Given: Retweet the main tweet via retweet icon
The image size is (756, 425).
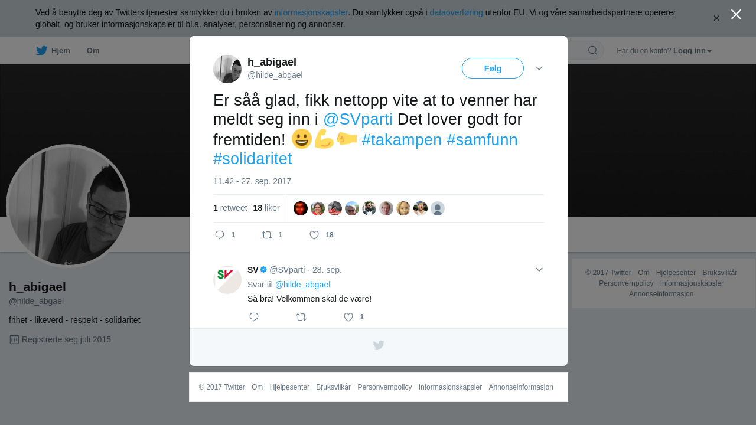Looking at the screenshot, I should [x=267, y=235].
